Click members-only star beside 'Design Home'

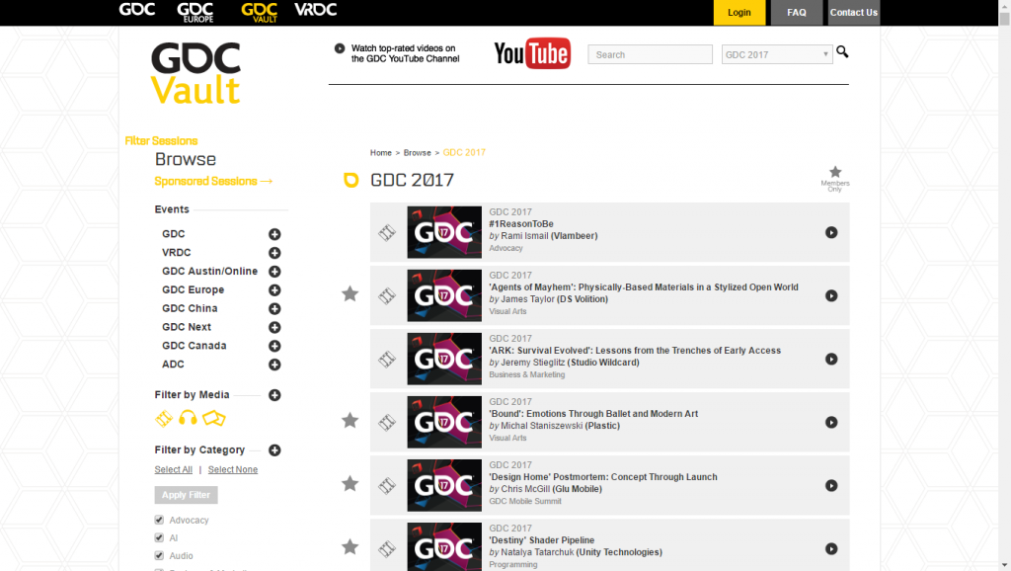point(350,484)
